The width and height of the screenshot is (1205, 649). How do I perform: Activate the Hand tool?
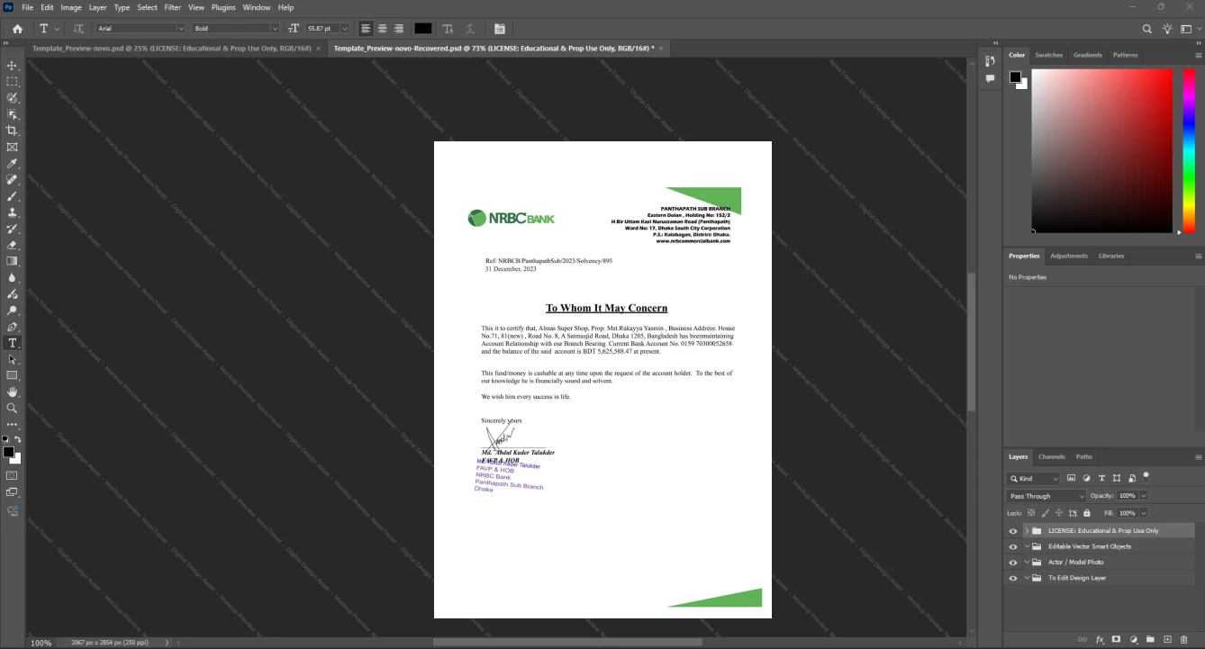[x=12, y=392]
